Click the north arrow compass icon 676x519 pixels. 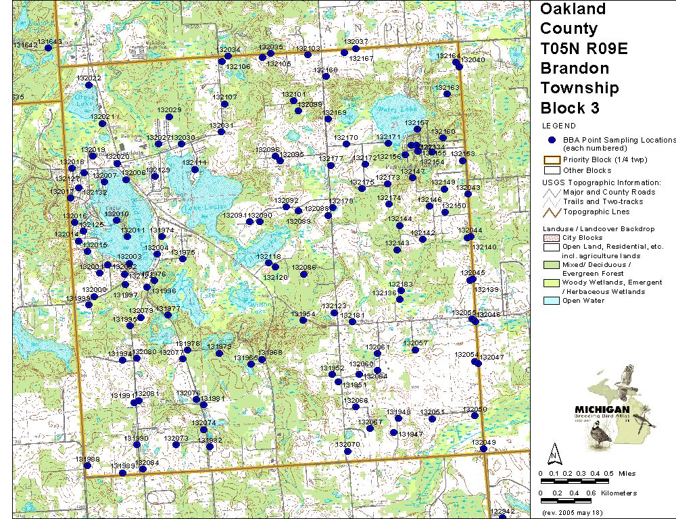tap(554, 452)
